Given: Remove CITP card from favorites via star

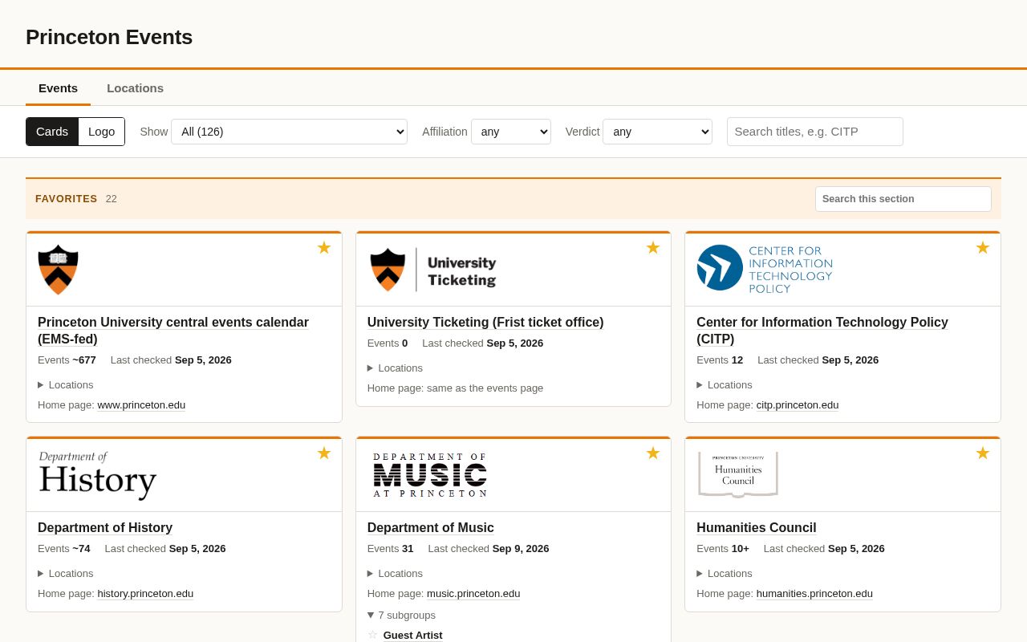Looking at the screenshot, I should 983,248.
